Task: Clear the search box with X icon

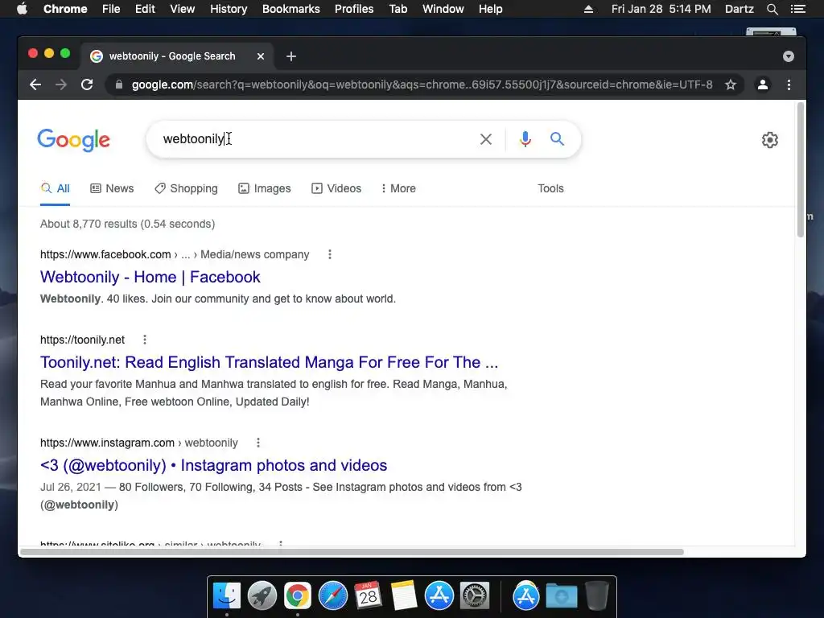Action: pyautogui.click(x=486, y=139)
